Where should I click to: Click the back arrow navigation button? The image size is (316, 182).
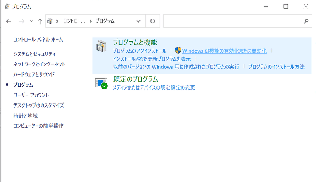(x=9, y=21)
